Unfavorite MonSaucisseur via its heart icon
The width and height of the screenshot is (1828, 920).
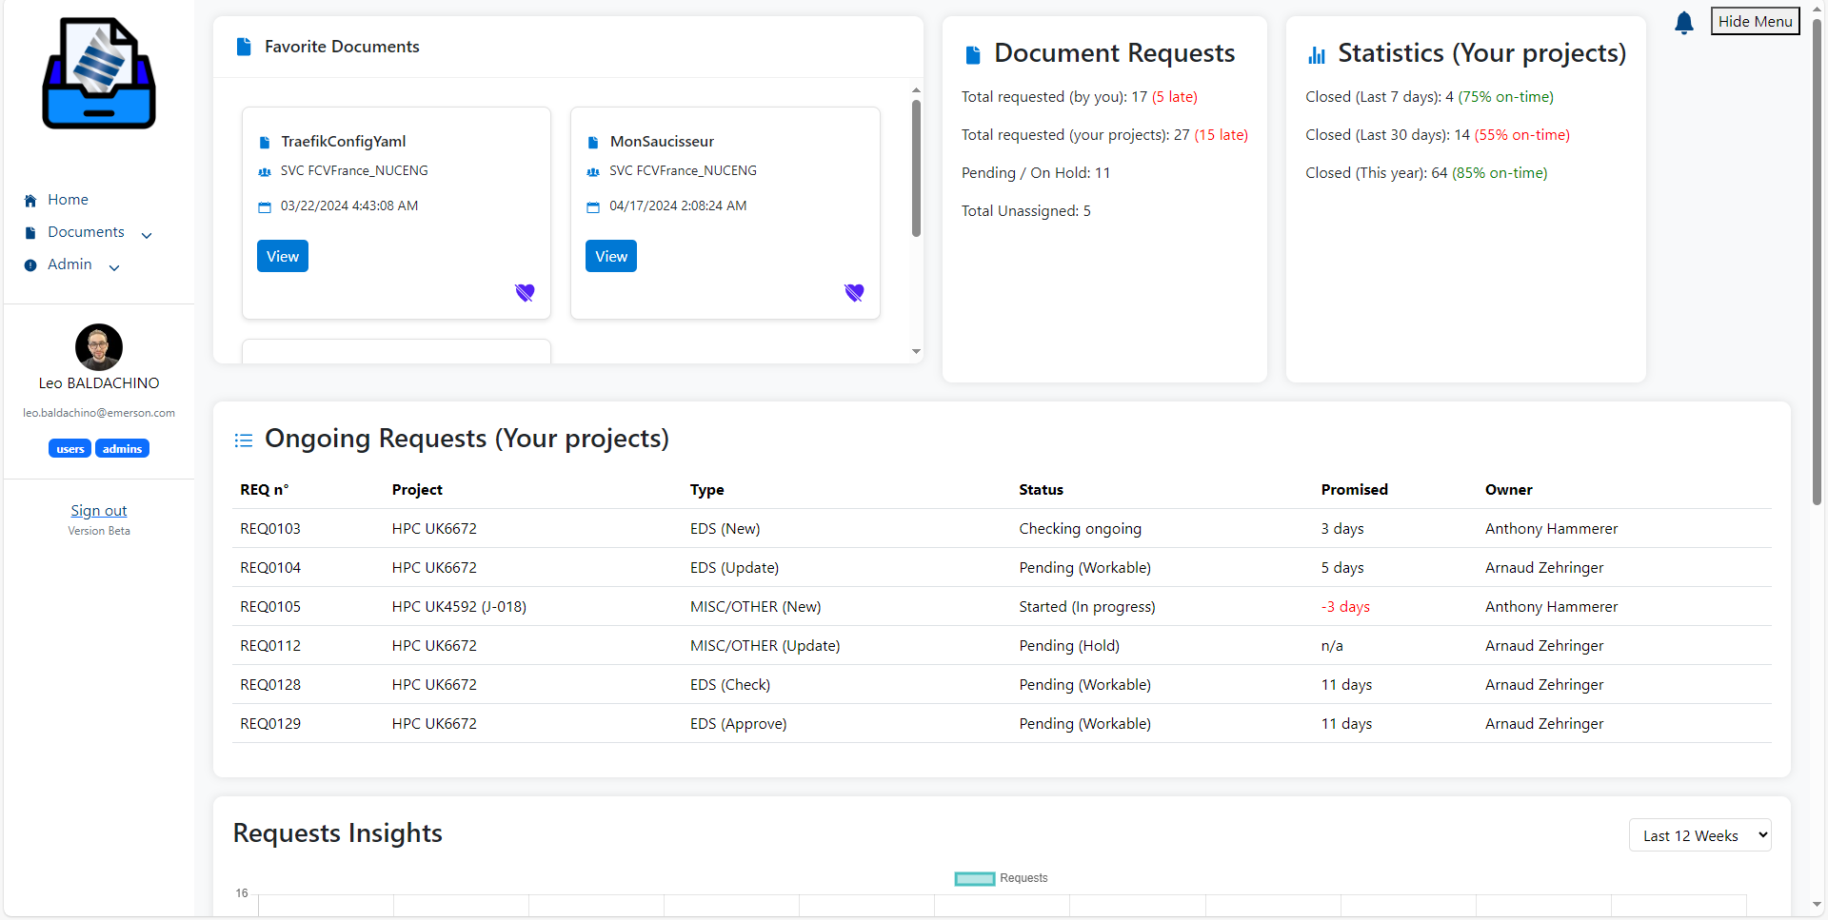(x=853, y=292)
